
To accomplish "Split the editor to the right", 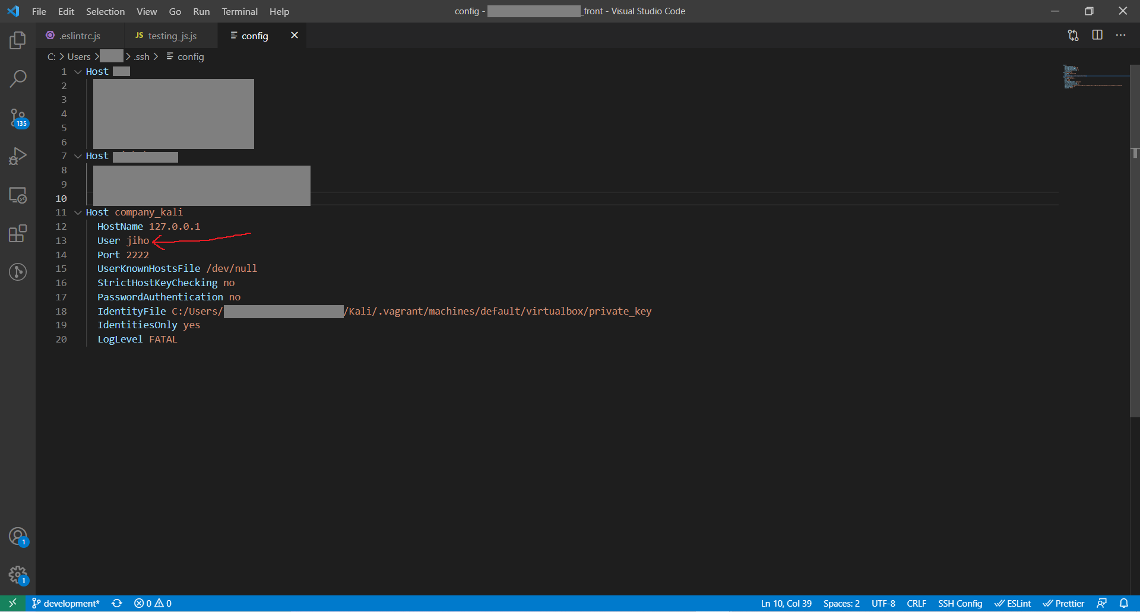I will [x=1097, y=35].
